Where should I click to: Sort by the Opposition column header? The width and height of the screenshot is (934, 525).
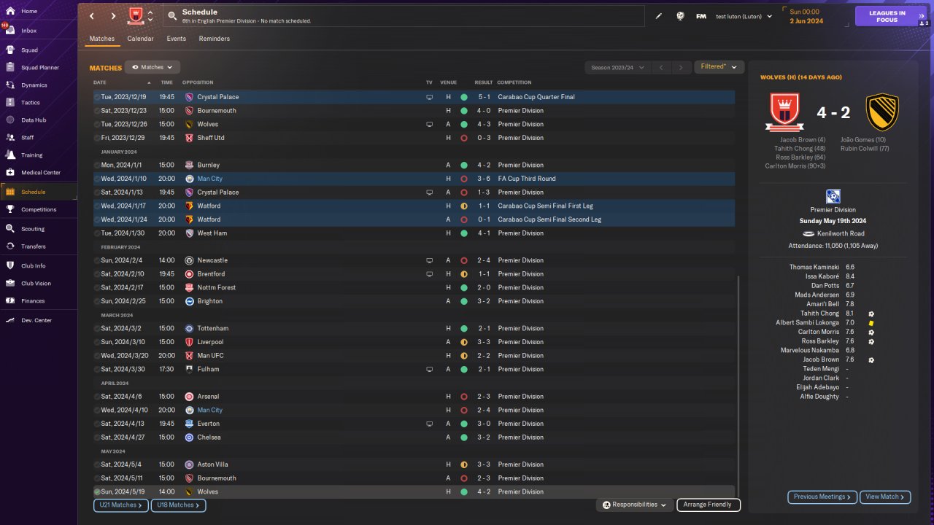198,82
